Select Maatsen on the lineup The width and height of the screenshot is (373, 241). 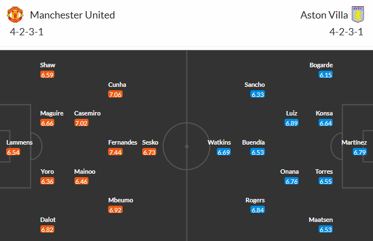[320, 220]
